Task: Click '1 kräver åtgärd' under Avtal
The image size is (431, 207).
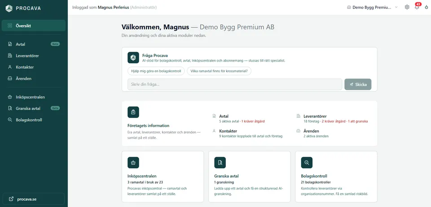Action: tap(253, 121)
